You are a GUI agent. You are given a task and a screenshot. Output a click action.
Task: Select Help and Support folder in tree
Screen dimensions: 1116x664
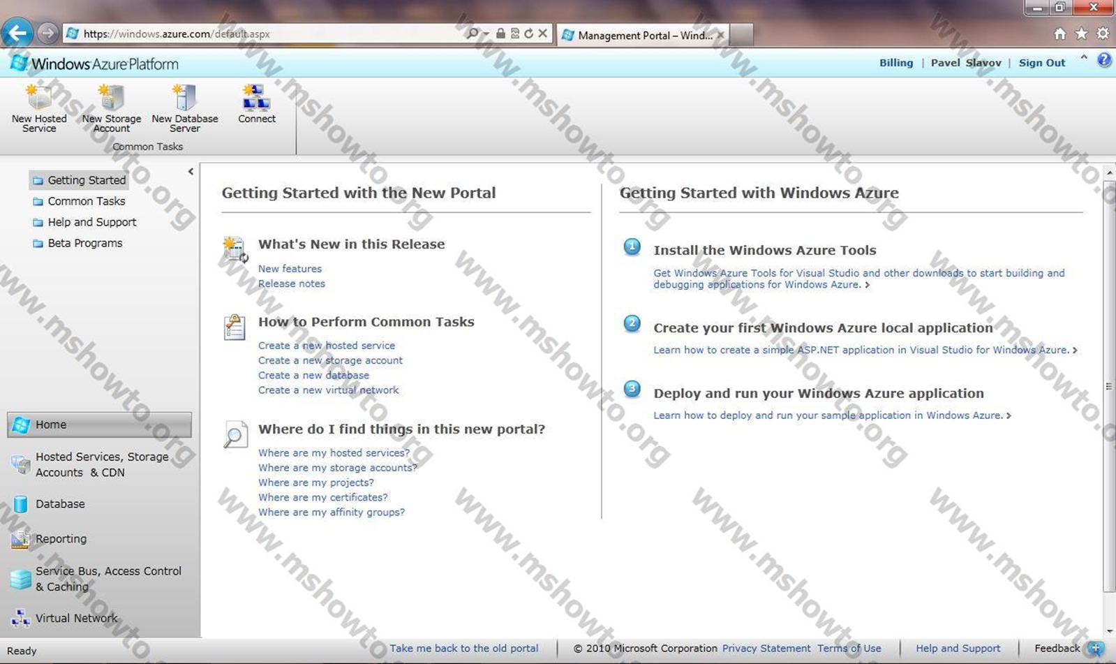click(84, 222)
